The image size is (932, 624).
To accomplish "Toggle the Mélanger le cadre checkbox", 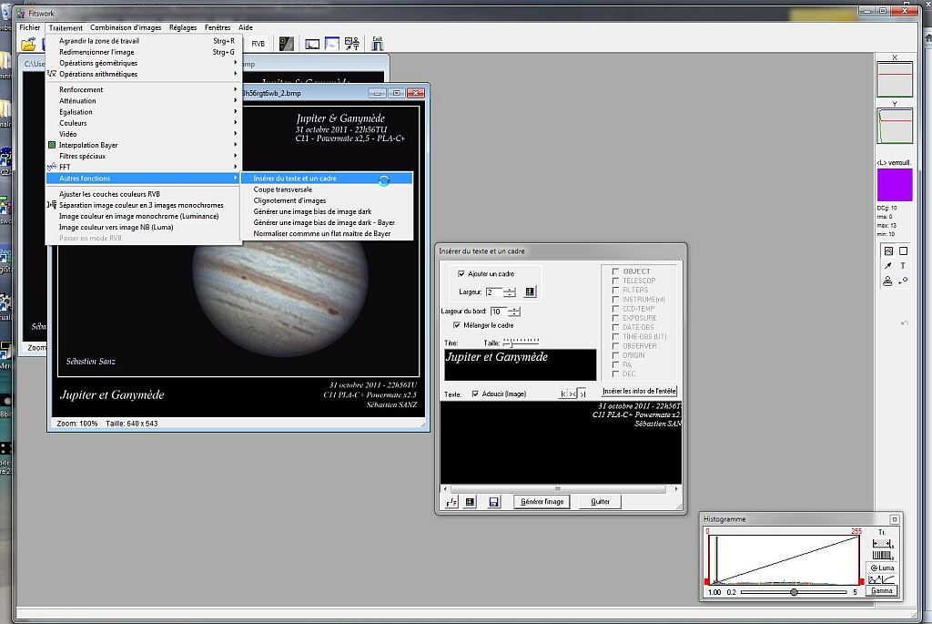I will point(457,325).
